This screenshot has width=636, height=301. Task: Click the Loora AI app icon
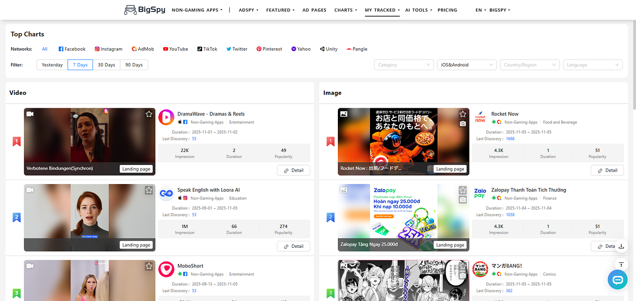point(166,194)
